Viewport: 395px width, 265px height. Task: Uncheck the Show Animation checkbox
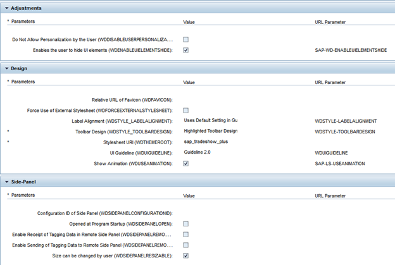pyautogui.click(x=185, y=164)
